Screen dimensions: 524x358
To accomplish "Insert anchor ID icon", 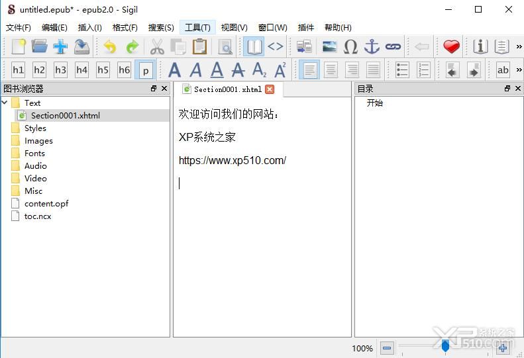I will coord(372,46).
